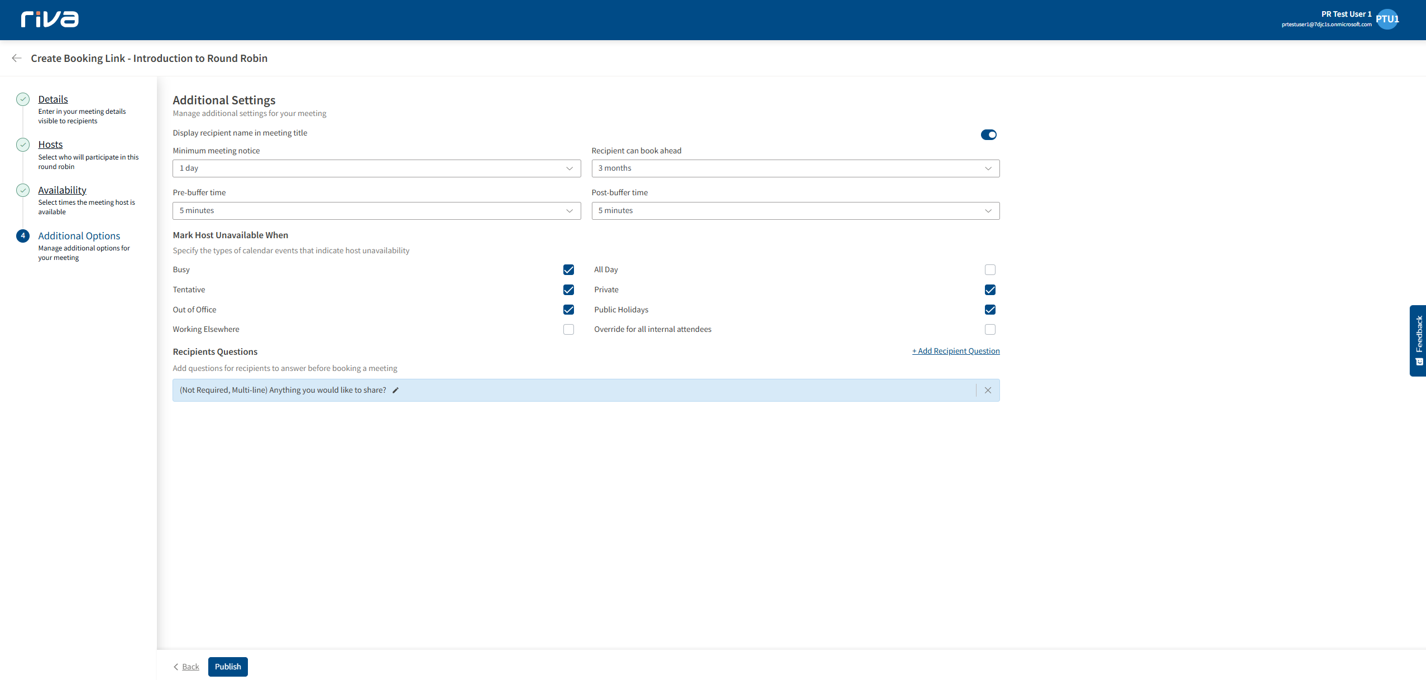Click the step 4 number badge

click(x=23, y=236)
